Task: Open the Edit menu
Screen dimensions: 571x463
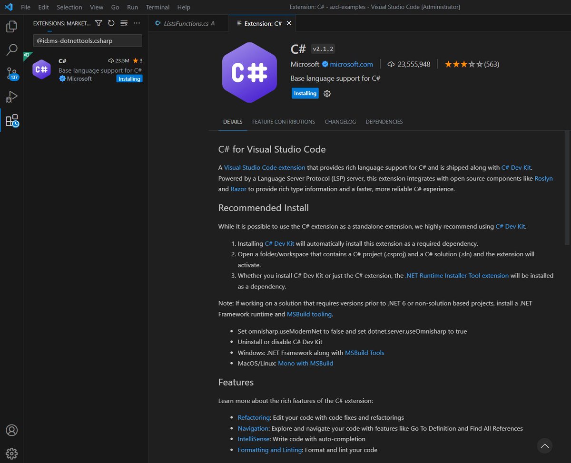Action: pos(43,7)
